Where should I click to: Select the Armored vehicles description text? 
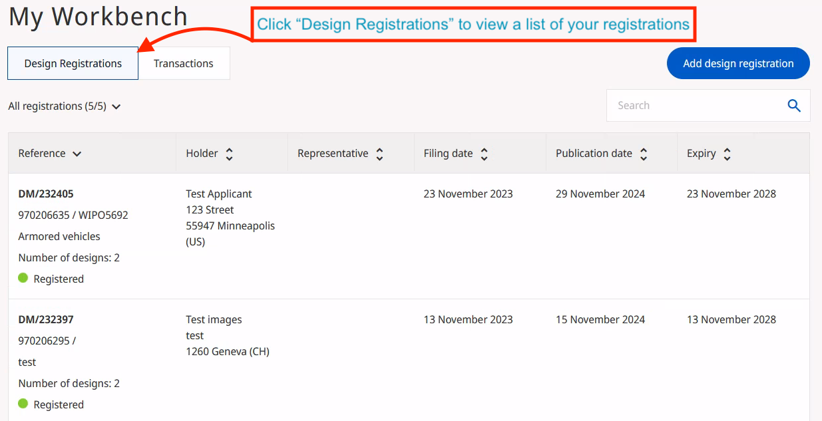(59, 237)
